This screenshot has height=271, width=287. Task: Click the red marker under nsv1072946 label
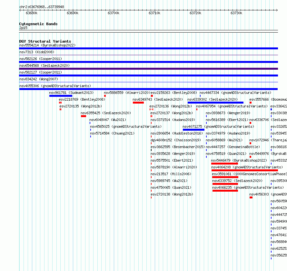click(x=250, y=143)
